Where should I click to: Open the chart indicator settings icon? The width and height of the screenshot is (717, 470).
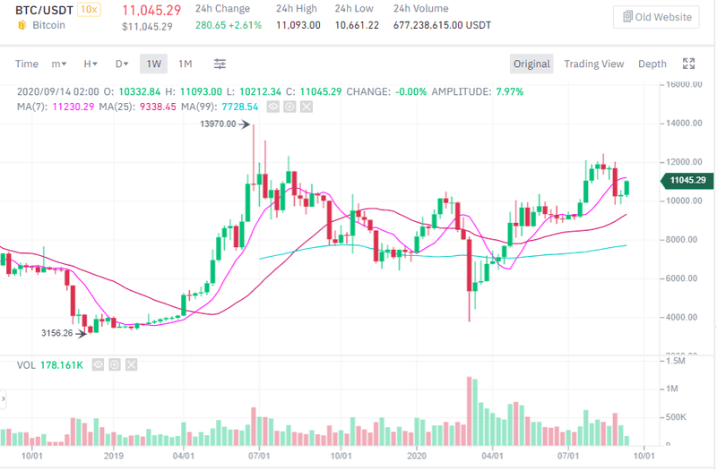tap(220, 64)
